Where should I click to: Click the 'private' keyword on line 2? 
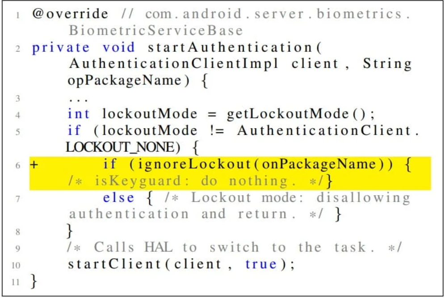(x=61, y=47)
